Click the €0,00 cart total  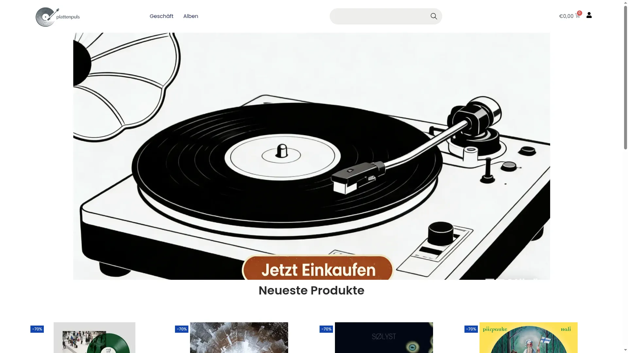pyautogui.click(x=566, y=16)
